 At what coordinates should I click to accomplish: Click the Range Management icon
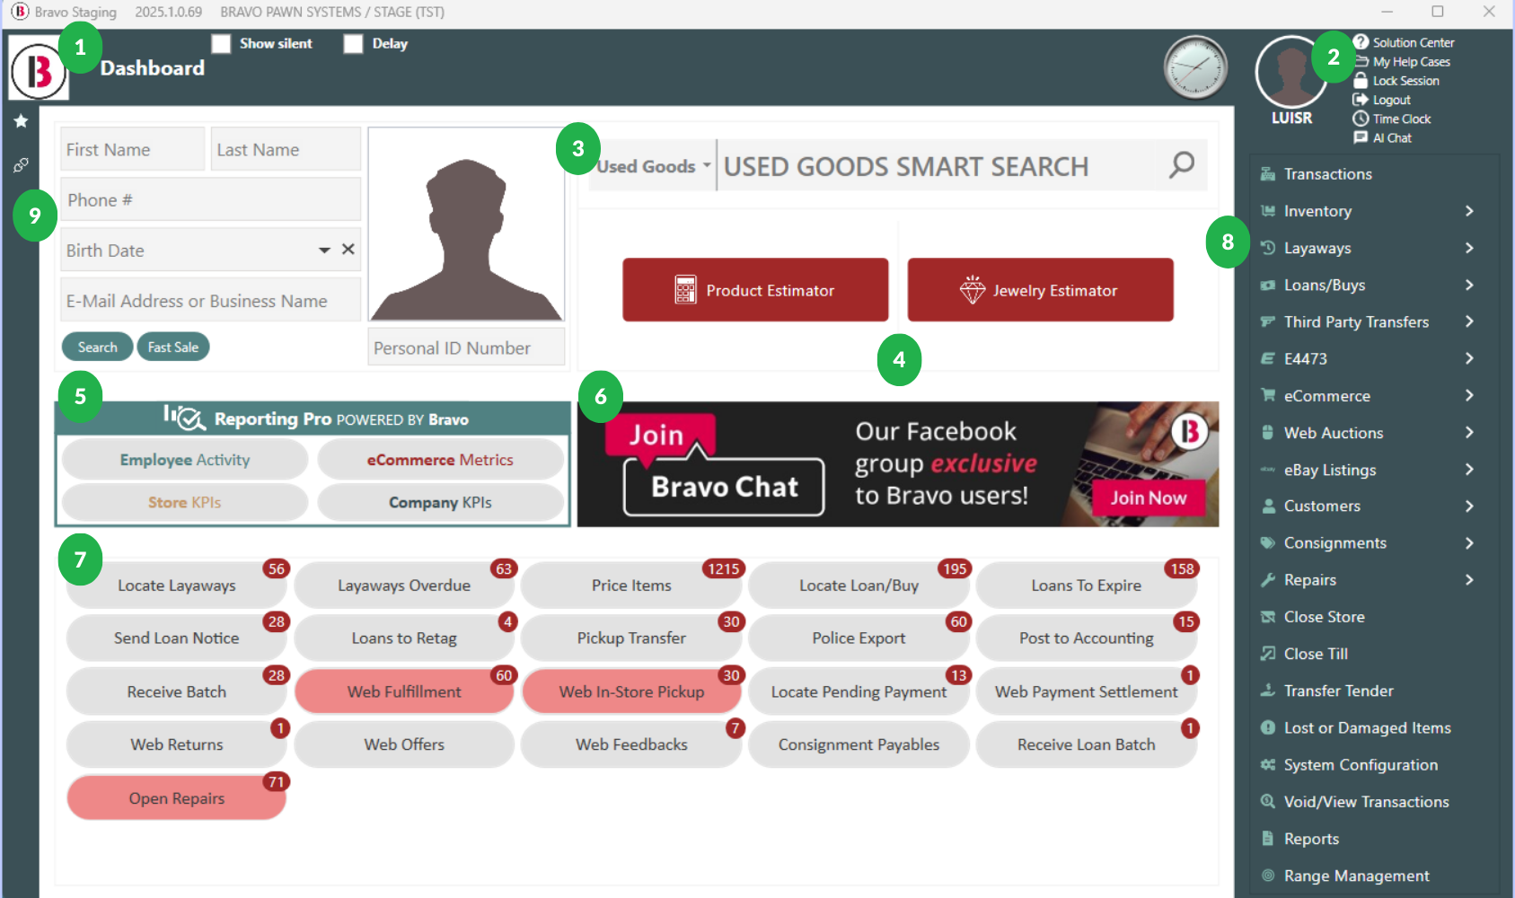coord(1268,876)
